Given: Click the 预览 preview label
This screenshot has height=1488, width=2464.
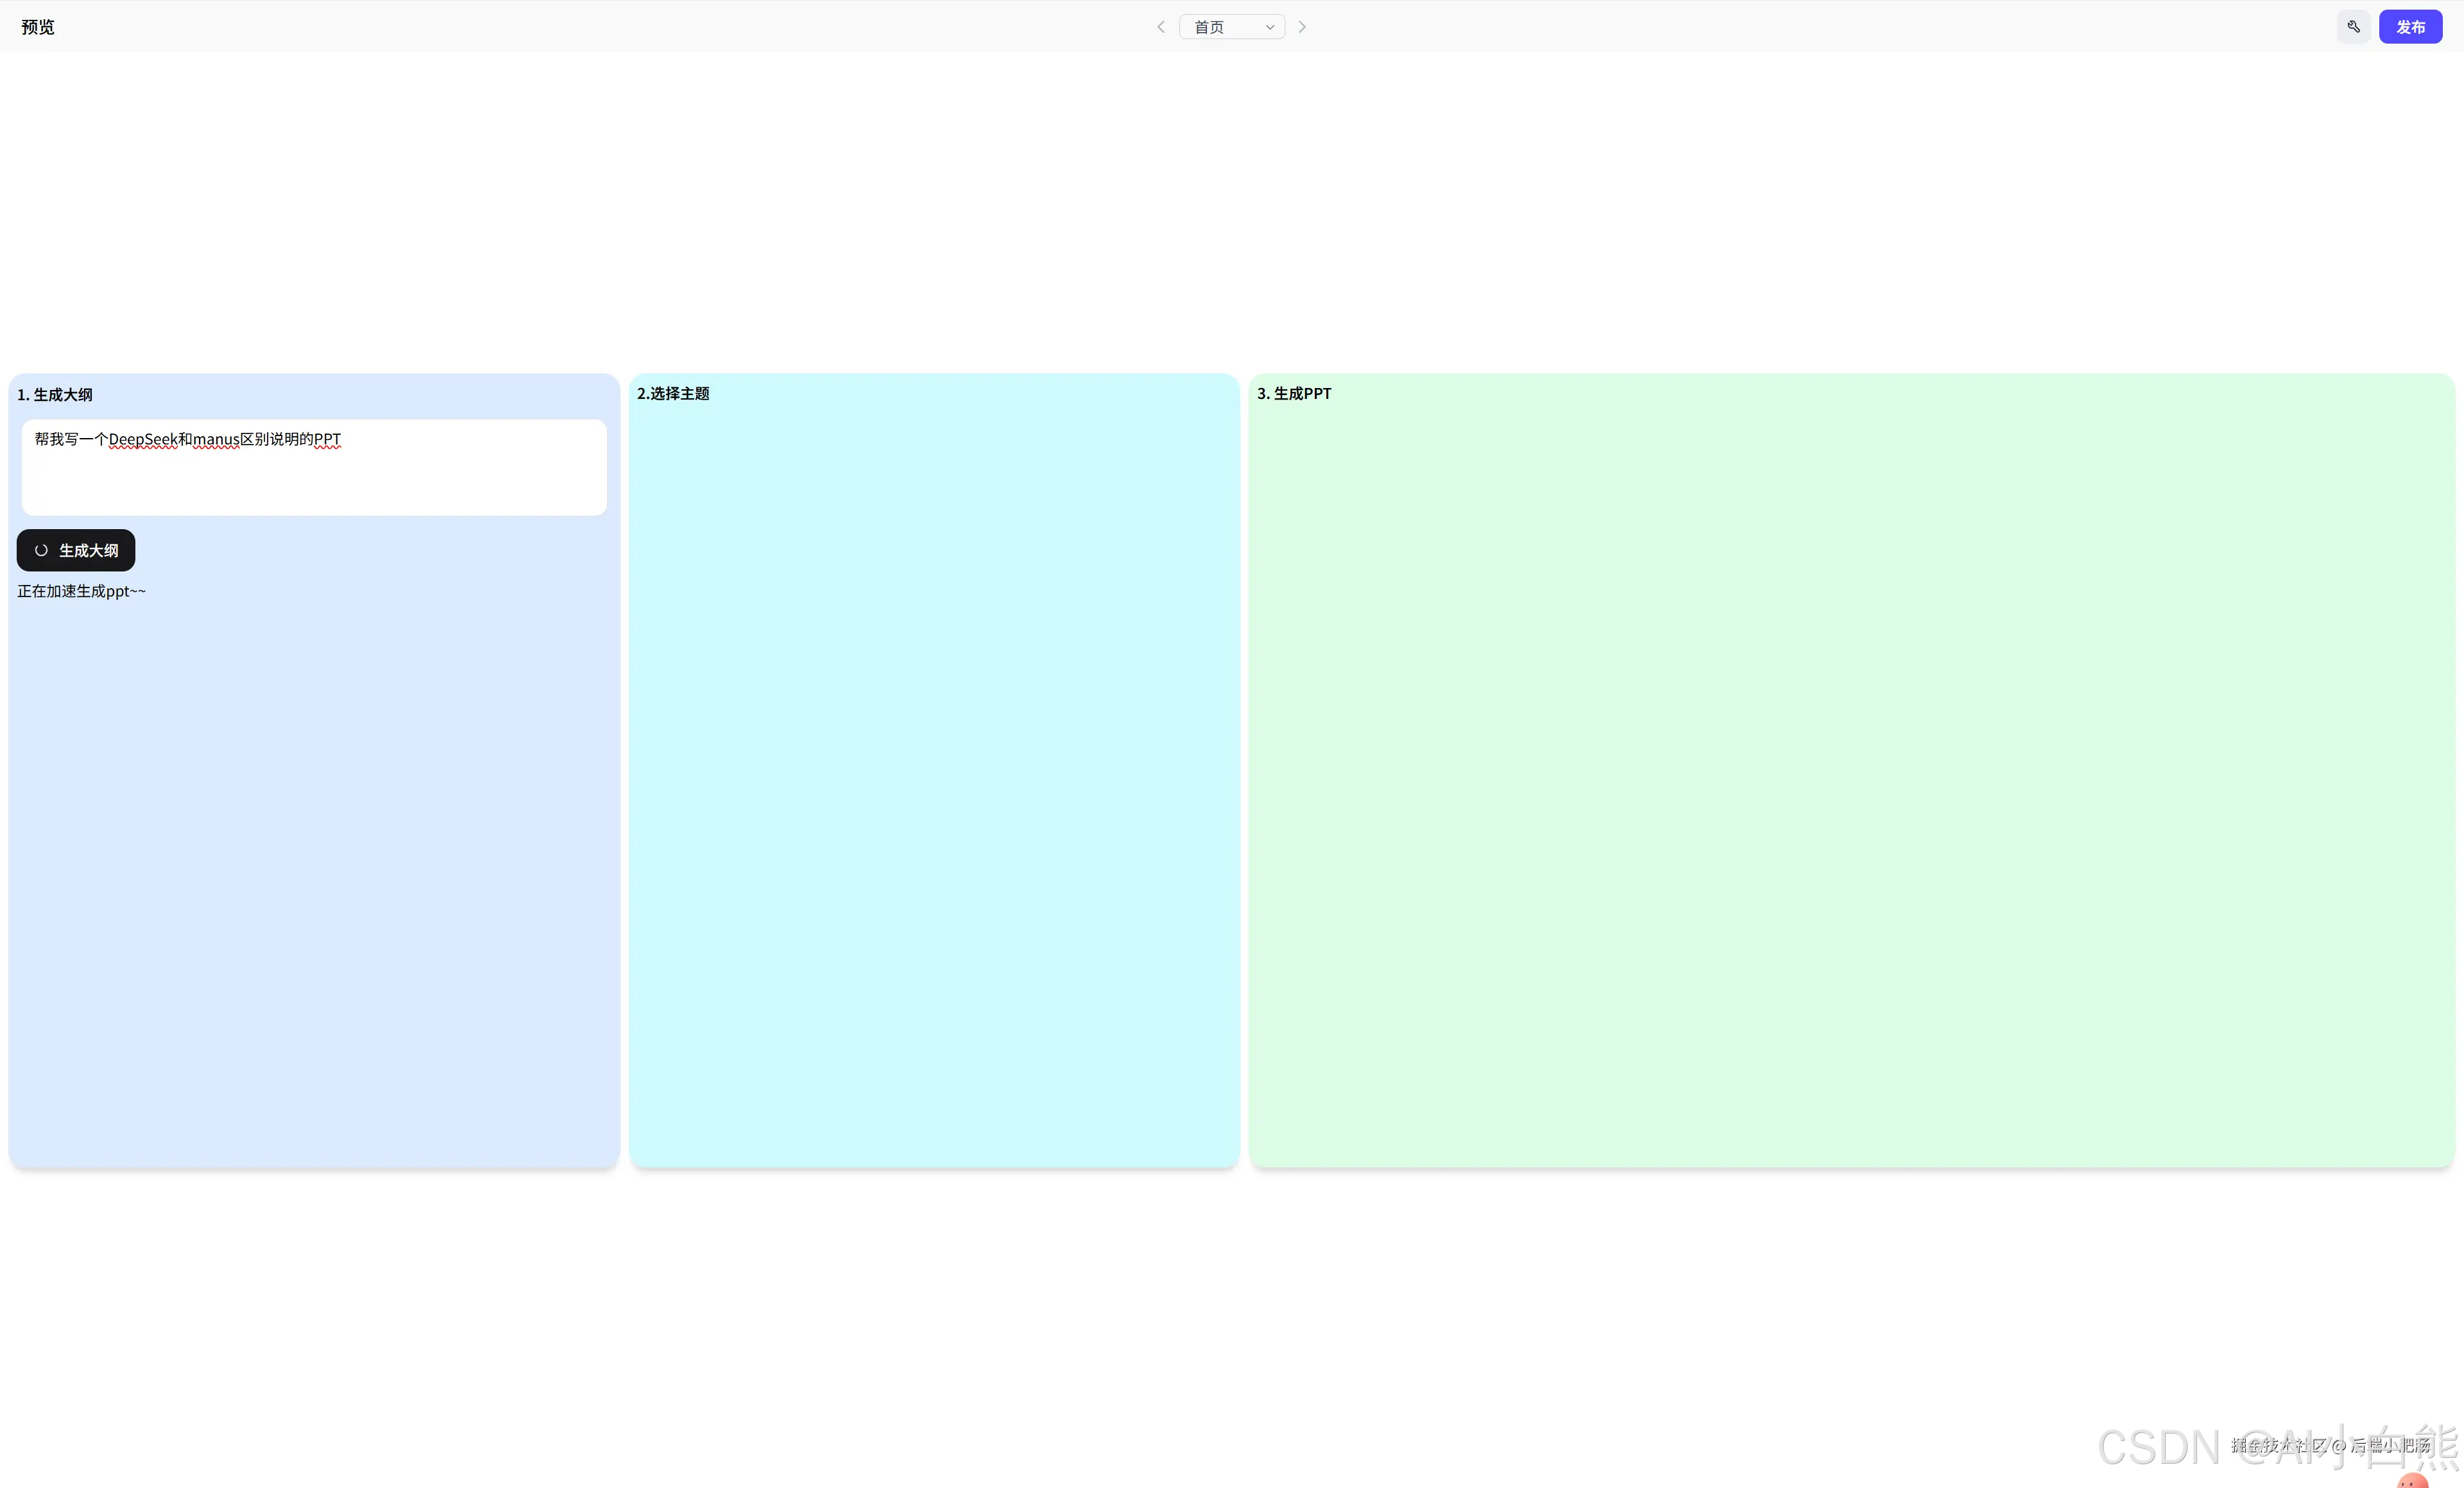Looking at the screenshot, I should [38, 27].
